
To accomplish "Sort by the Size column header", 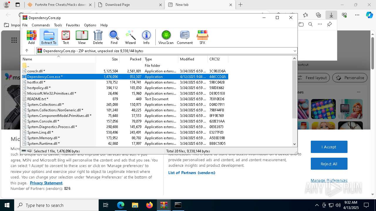I will 108,59.
